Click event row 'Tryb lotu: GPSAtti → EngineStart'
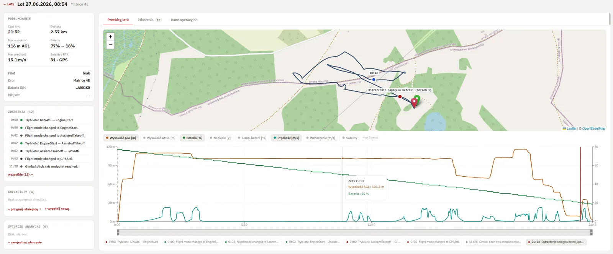 coord(49,120)
